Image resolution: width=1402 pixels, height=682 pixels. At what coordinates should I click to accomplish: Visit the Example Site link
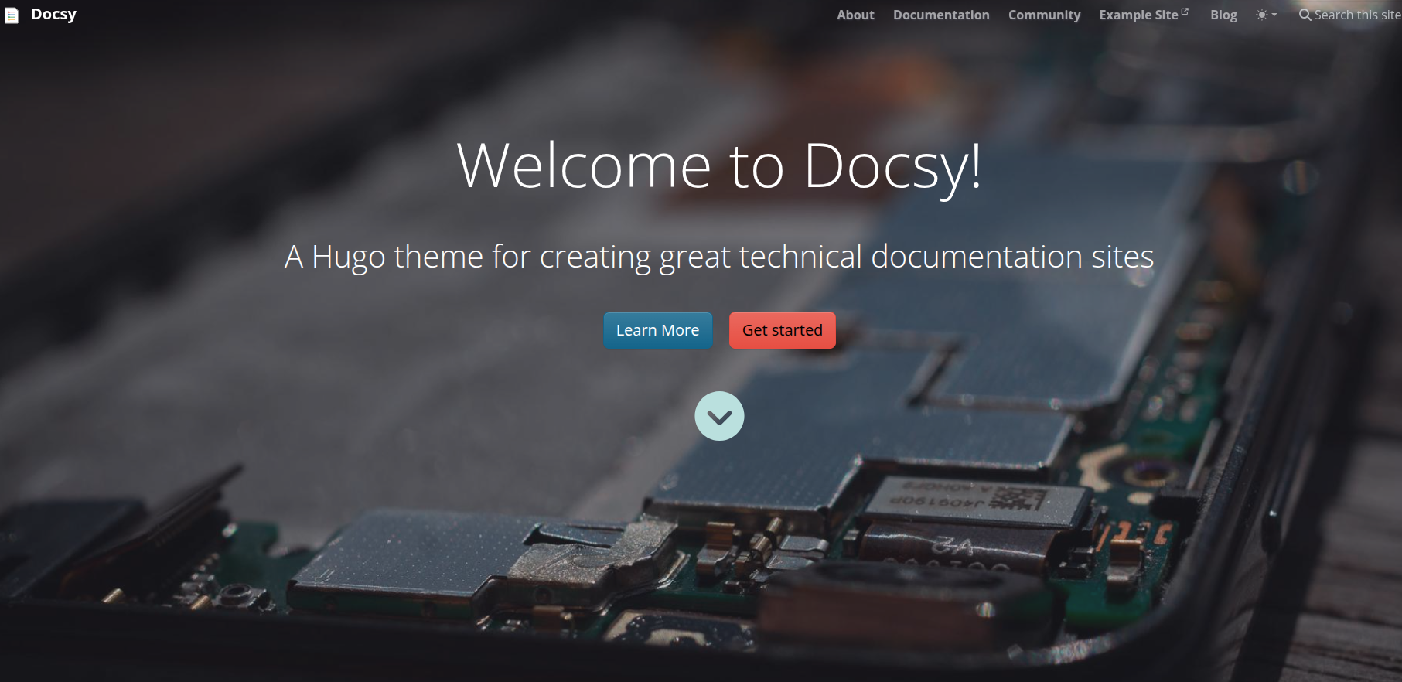(1138, 15)
